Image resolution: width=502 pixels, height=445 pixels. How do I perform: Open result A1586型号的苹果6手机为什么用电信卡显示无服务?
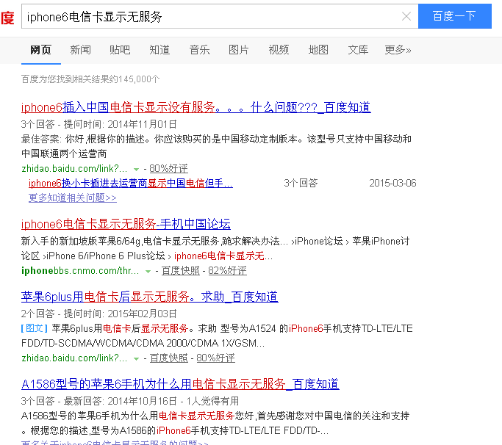180,384
